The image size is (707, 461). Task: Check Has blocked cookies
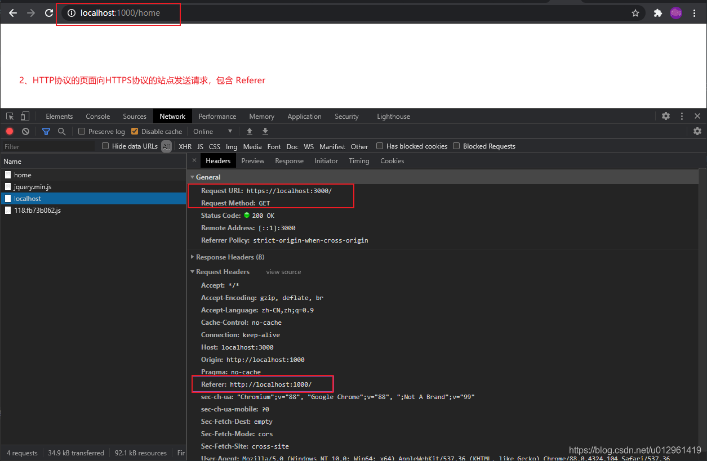tap(380, 146)
